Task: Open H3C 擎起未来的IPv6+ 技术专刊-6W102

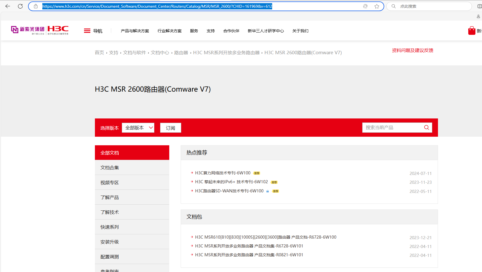Action: [232, 182]
